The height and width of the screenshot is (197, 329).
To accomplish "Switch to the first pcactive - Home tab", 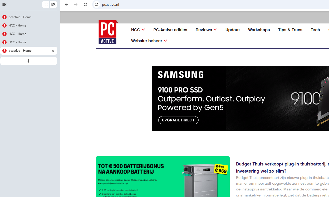I will pos(29,17).
